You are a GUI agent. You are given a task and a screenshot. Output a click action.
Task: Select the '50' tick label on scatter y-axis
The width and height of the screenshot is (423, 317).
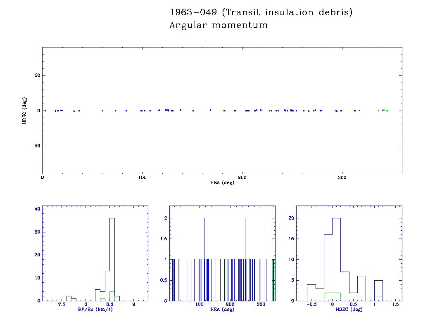tap(36, 76)
